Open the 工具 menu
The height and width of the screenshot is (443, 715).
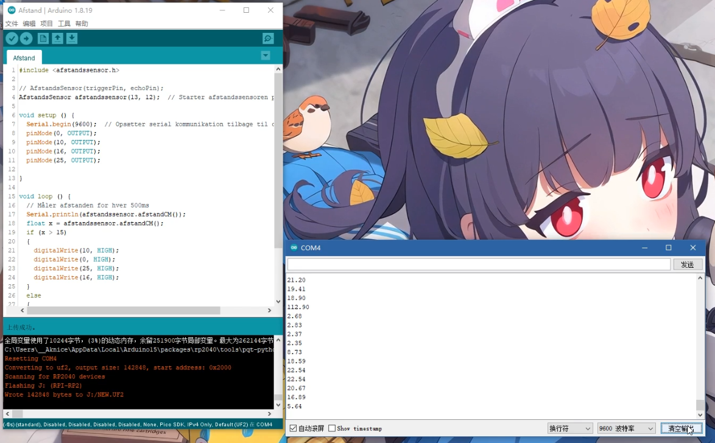coord(65,24)
